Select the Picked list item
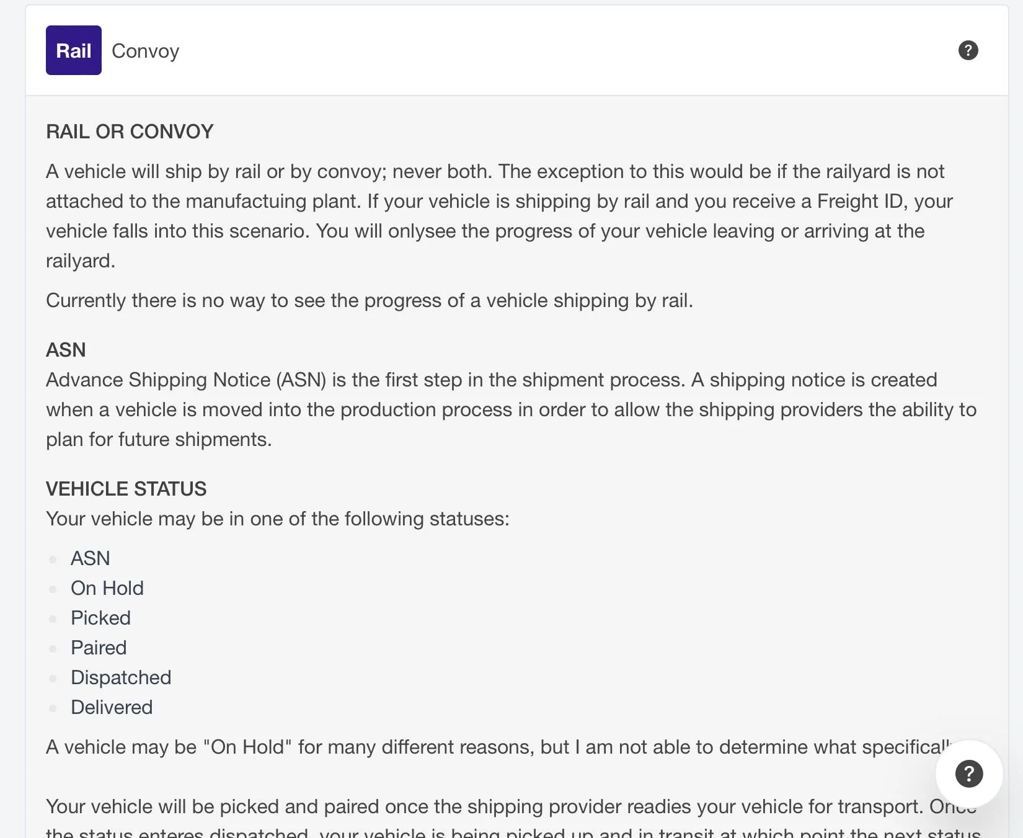The width and height of the screenshot is (1023, 838). pyautogui.click(x=100, y=618)
